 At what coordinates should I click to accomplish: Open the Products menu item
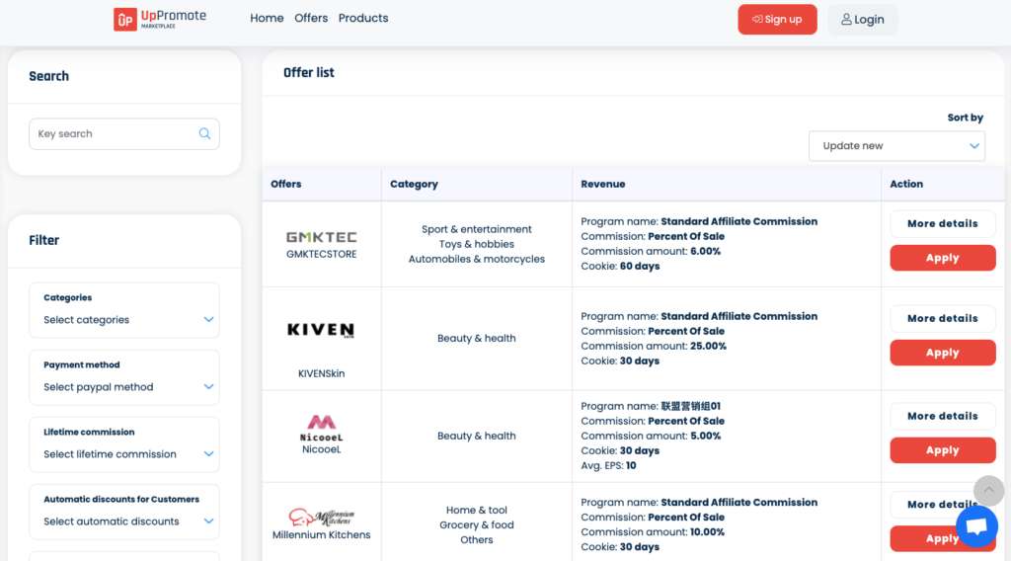click(363, 18)
